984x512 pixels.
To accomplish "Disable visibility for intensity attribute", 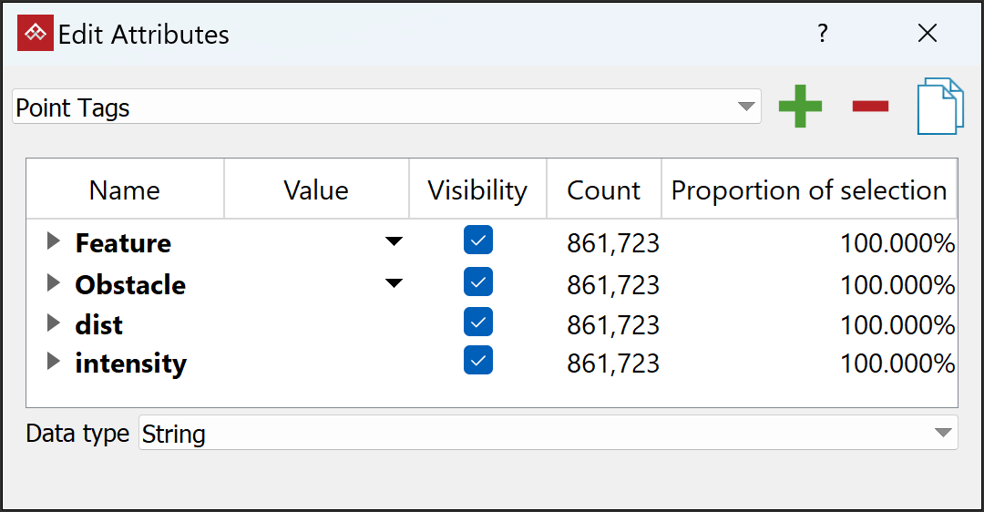I will (478, 361).
